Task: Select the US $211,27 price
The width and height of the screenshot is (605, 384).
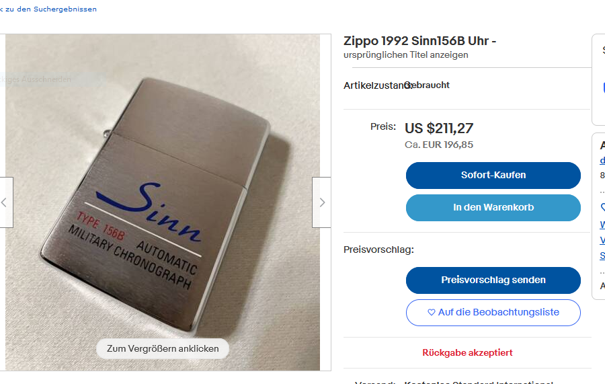Action: pyautogui.click(x=439, y=128)
